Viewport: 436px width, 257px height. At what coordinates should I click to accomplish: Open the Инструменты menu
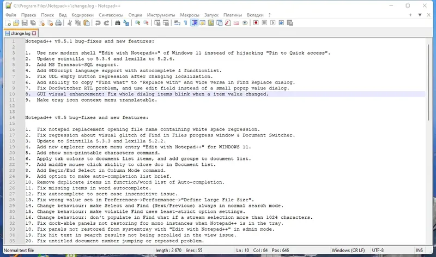click(161, 15)
